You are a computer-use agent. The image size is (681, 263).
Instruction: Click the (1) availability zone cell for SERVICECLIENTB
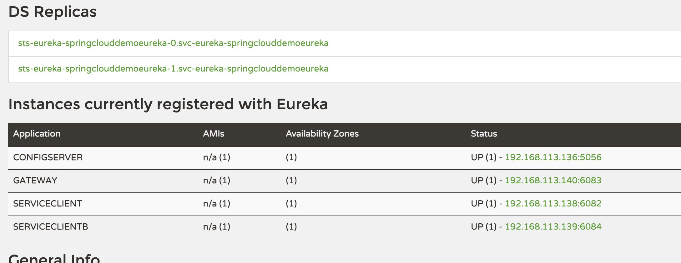click(291, 226)
